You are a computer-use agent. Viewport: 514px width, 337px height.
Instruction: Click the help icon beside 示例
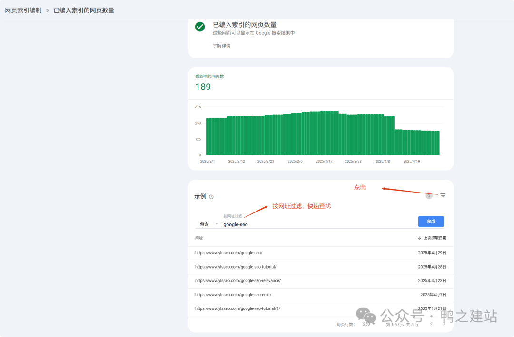tap(211, 196)
